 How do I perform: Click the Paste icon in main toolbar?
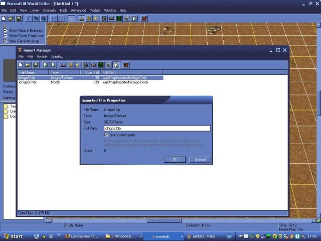44,19
